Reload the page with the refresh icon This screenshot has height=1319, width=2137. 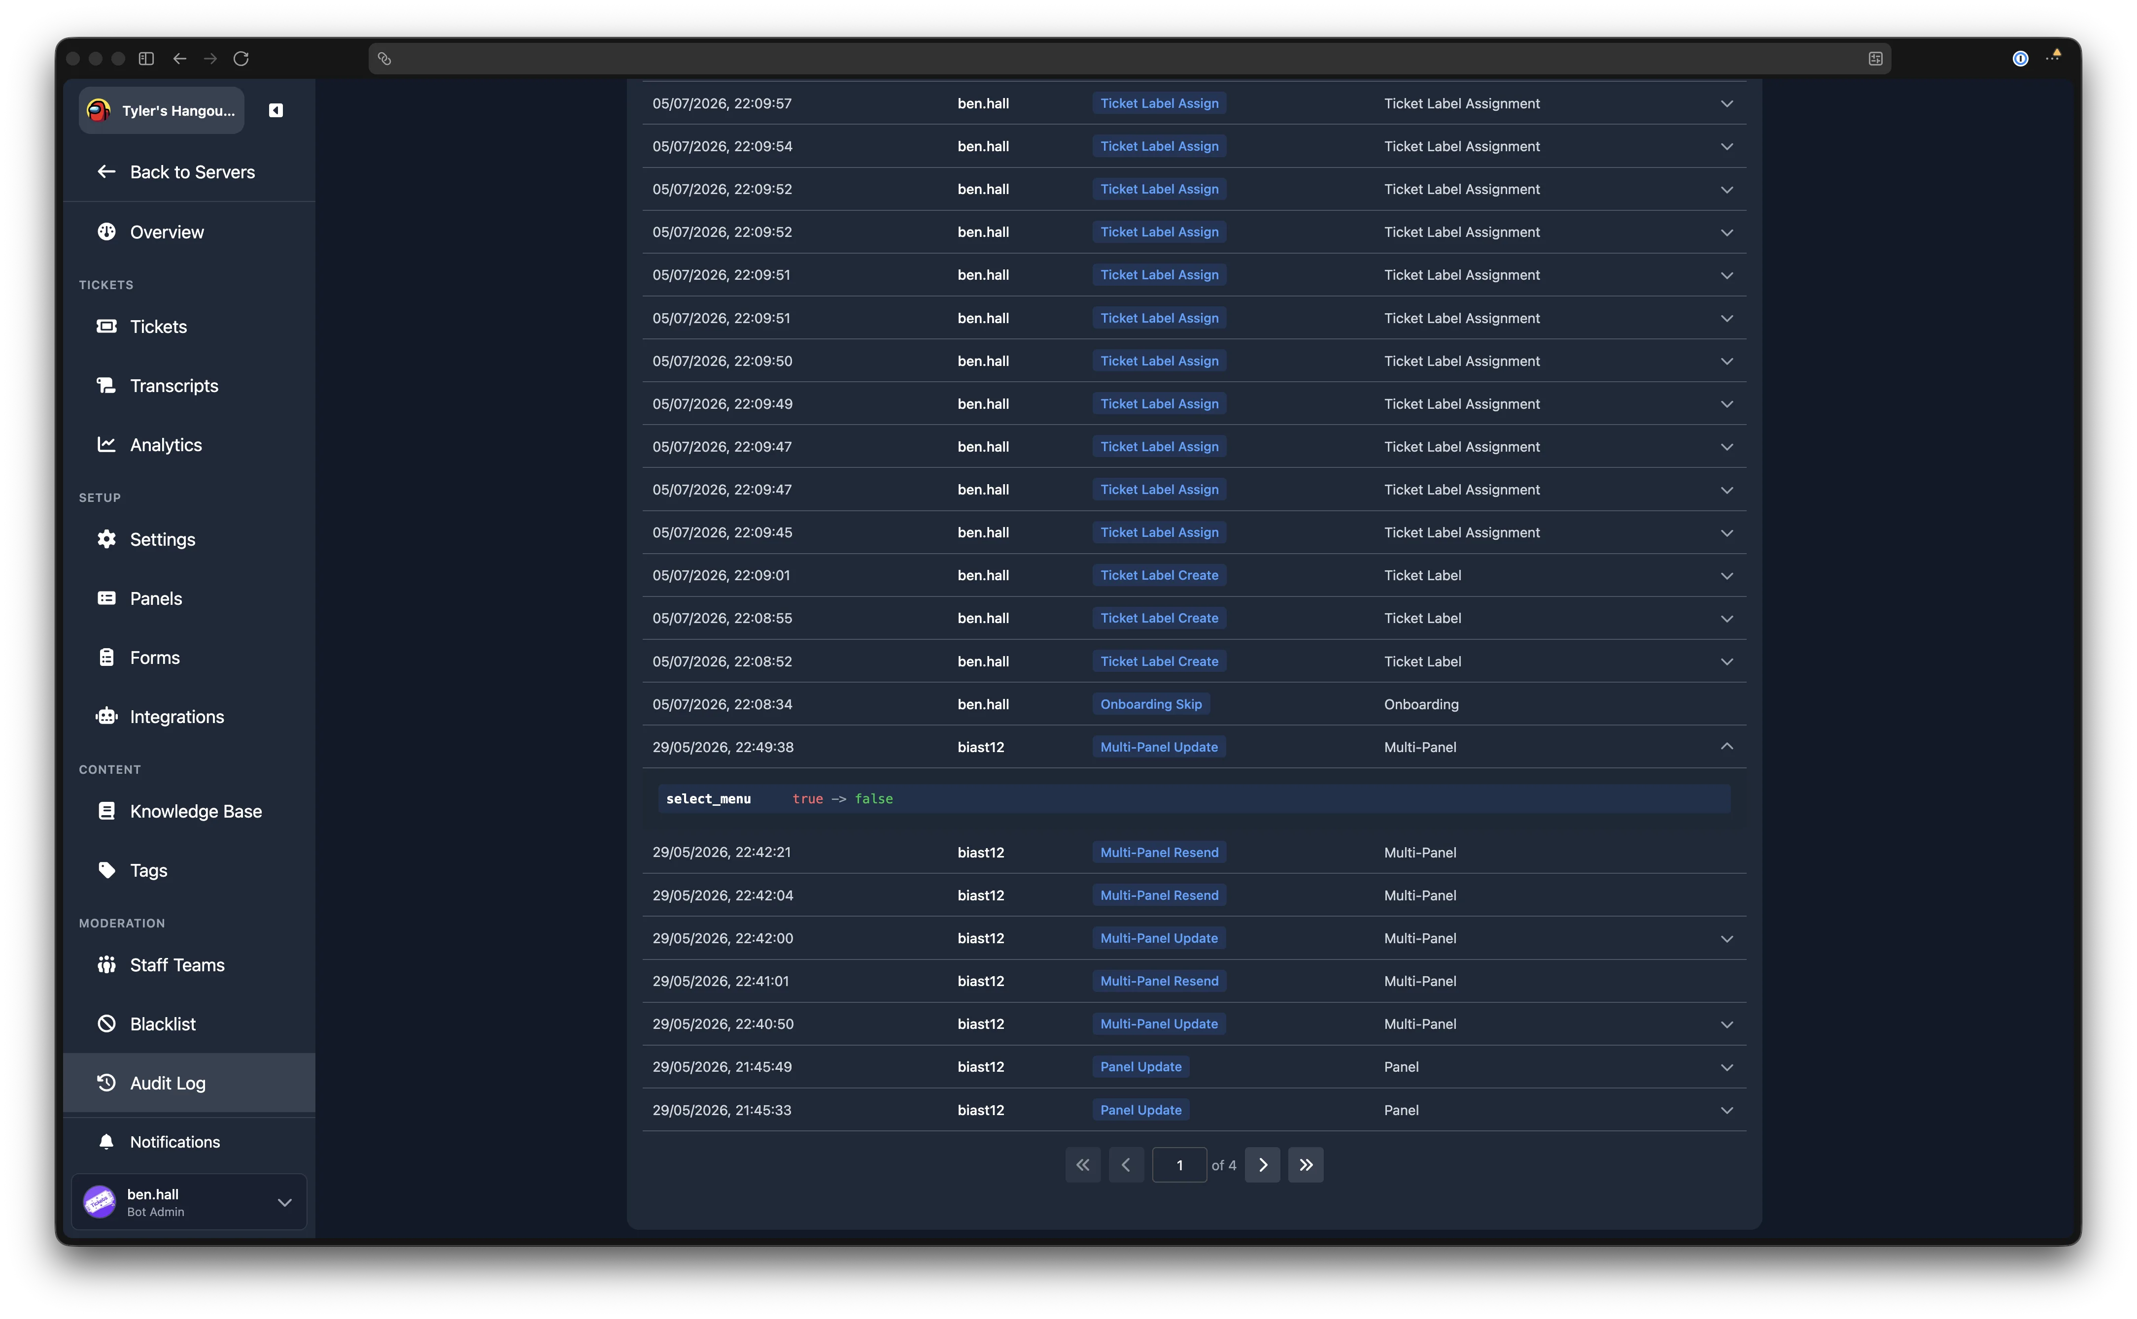coord(241,59)
